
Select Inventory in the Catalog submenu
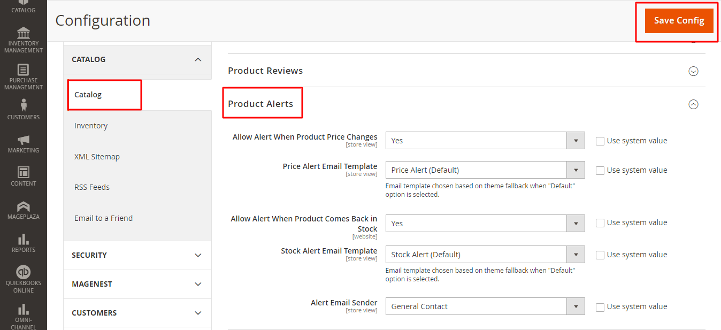91,126
